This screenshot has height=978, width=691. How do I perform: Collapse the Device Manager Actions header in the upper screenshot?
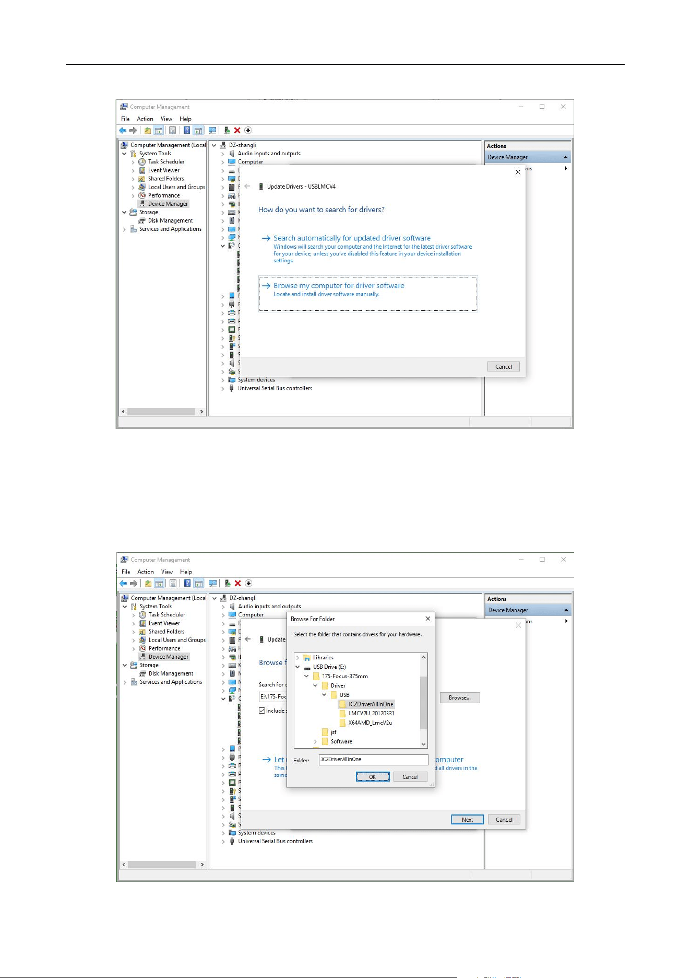click(x=566, y=157)
